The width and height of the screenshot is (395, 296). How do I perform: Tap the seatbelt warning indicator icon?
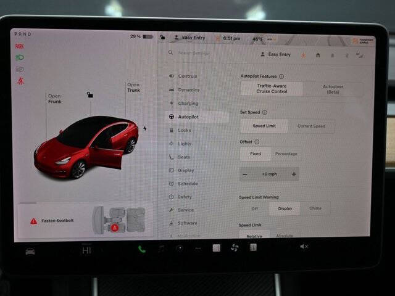(x=20, y=81)
